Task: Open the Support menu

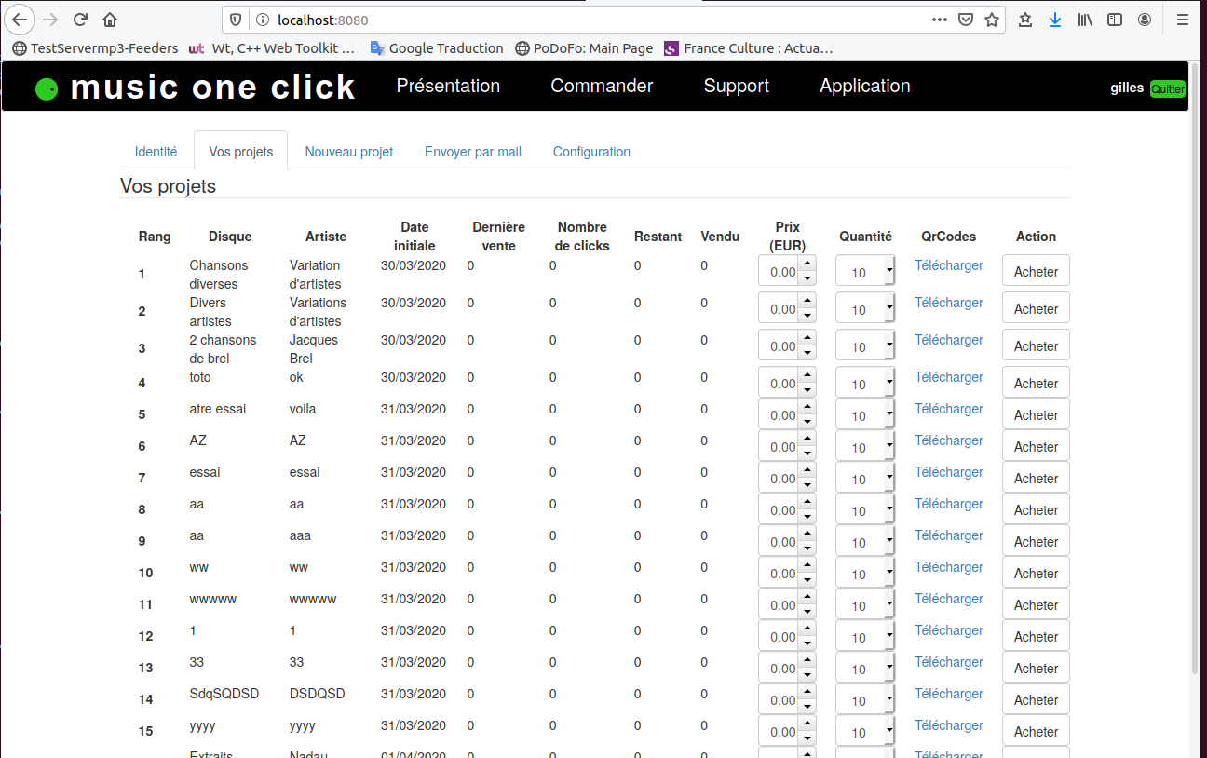Action: point(737,86)
